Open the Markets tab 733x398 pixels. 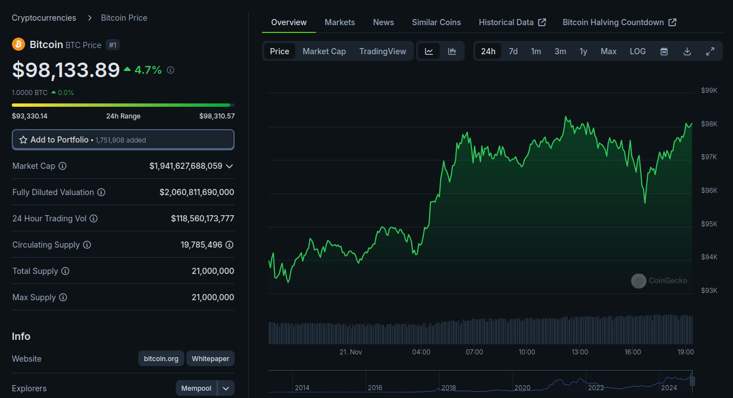[340, 22]
